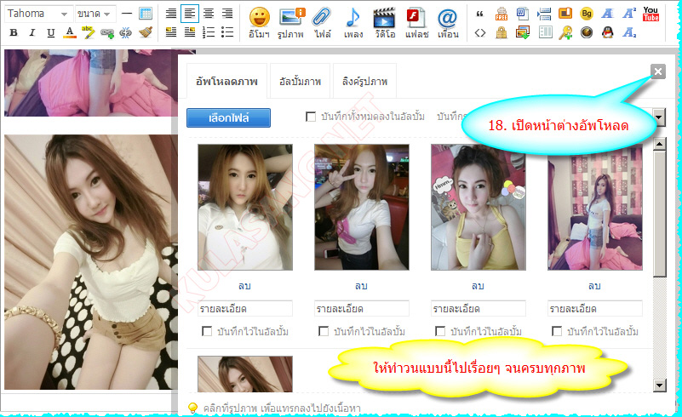Click the FREE content icon

pos(501,14)
